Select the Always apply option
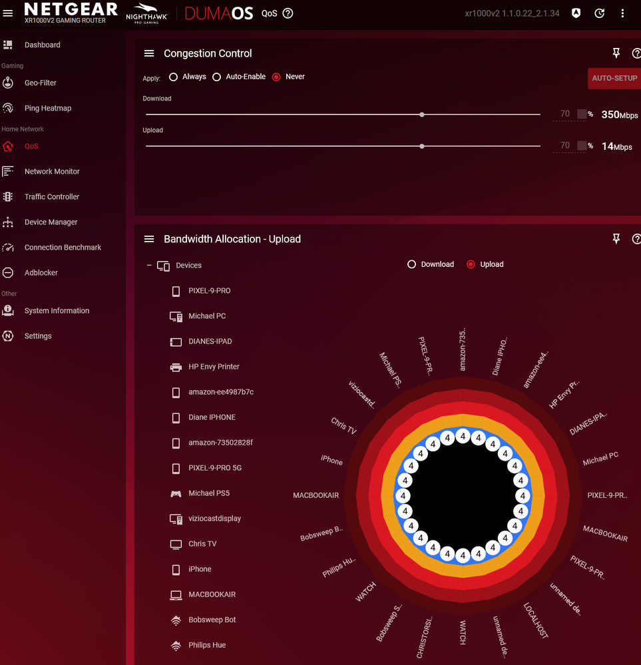The height and width of the screenshot is (665, 641). click(173, 77)
